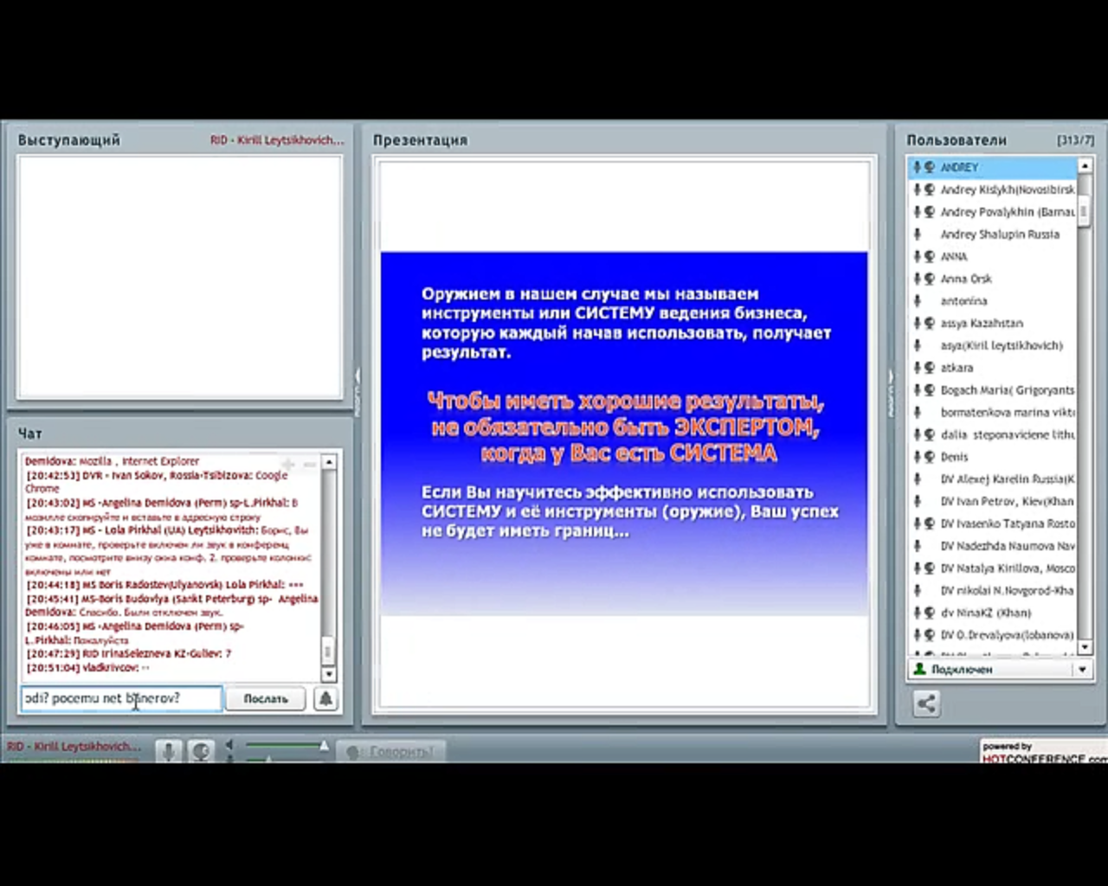Viewport: 1108px width, 886px height.
Task: Select user DV O.Drevalyova(lobanova)
Action: pyautogui.click(x=992, y=635)
